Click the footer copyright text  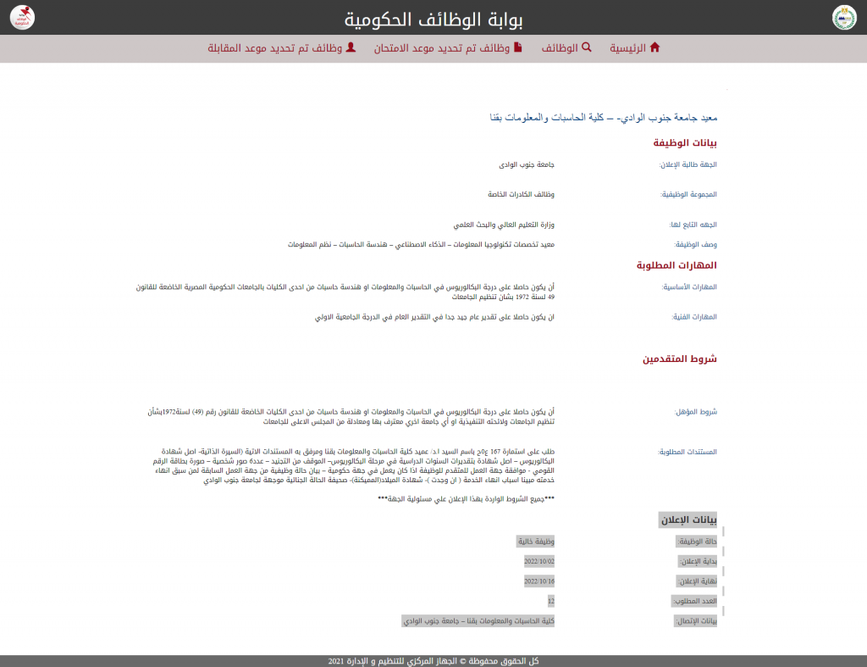(433, 660)
